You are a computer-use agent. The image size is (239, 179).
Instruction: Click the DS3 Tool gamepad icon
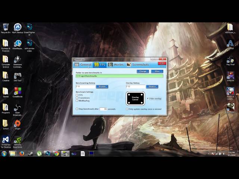point(18,76)
